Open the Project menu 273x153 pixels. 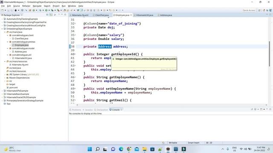[x=56, y=6]
